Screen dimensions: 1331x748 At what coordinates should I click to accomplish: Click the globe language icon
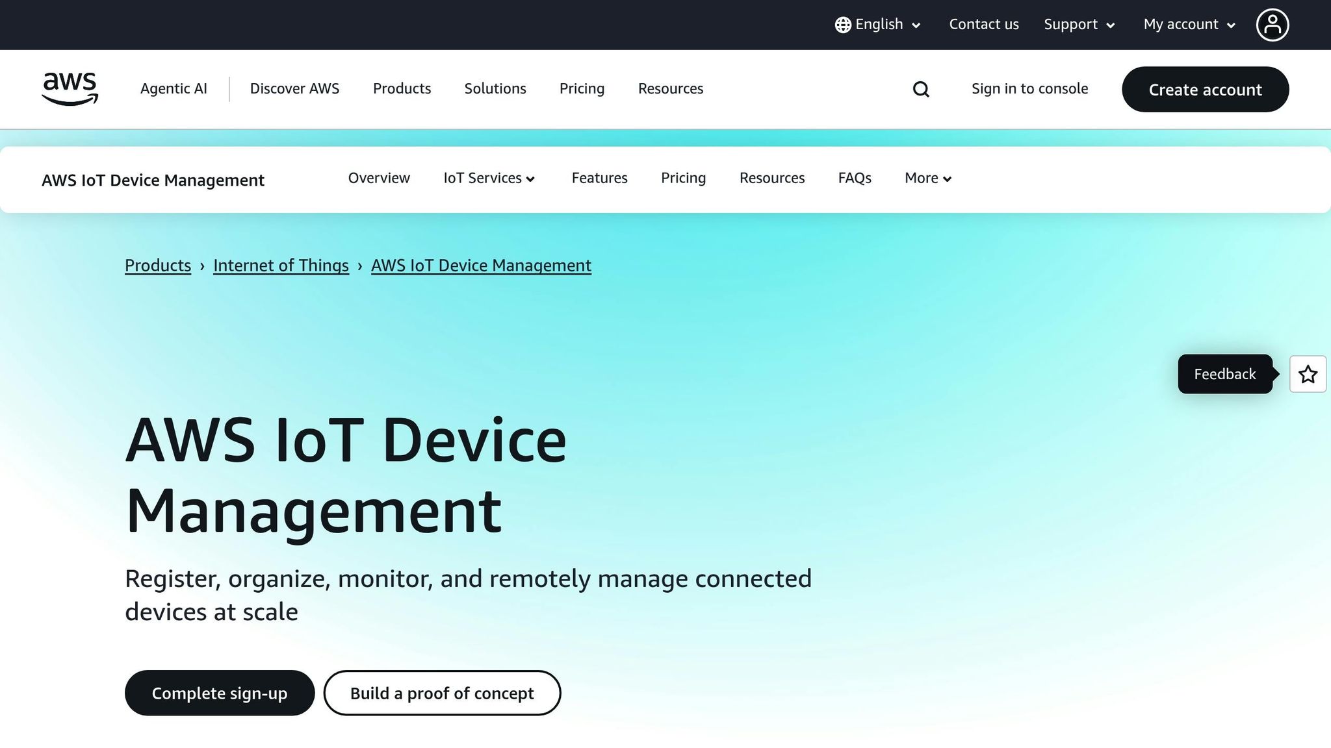(x=843, y=25)
